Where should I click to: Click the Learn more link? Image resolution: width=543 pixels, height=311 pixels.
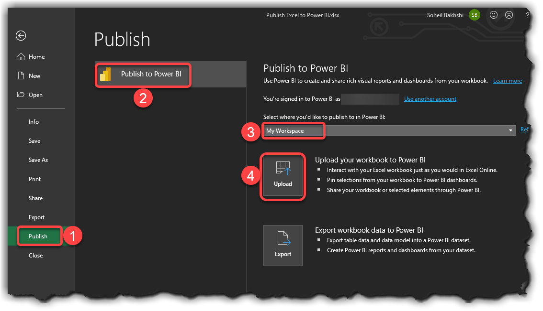click(x=507, y=80)
